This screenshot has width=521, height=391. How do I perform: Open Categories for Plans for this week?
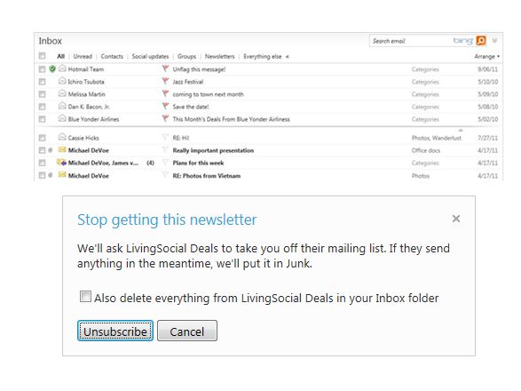tap(425, 163)
